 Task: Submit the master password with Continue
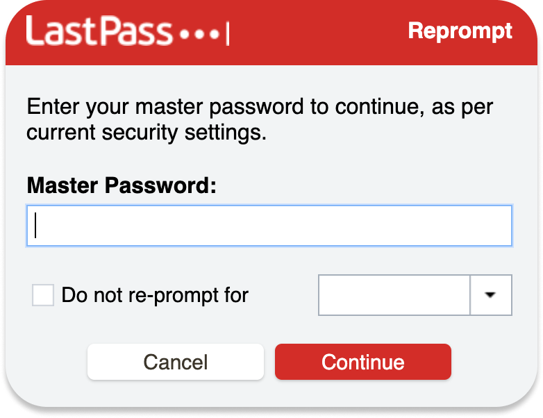[x=363, y=362]
